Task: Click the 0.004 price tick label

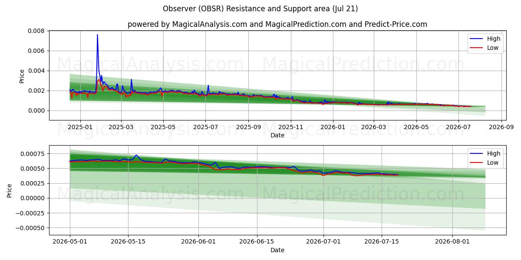Action: pyautogui.click(x=37, y=71)
